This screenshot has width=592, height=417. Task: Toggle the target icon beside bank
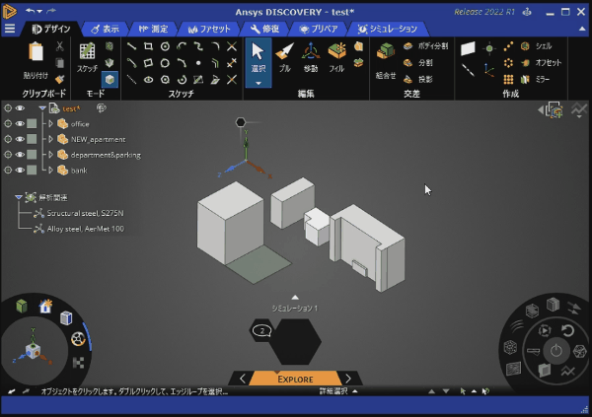[x=8, y=171]
